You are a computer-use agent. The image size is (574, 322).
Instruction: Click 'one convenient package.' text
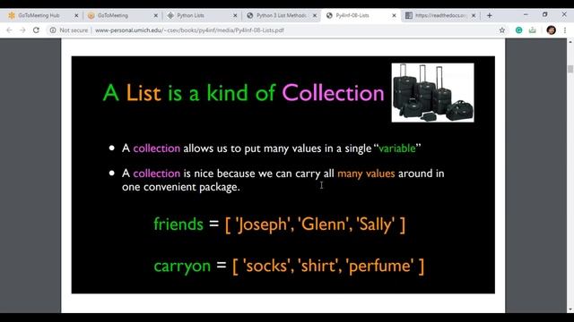point(181,187)
